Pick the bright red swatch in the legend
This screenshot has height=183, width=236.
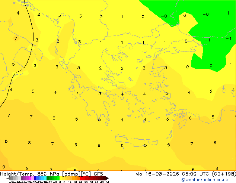tap(81, 178)
